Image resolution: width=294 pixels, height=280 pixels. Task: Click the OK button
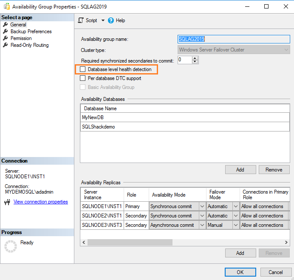240,272
